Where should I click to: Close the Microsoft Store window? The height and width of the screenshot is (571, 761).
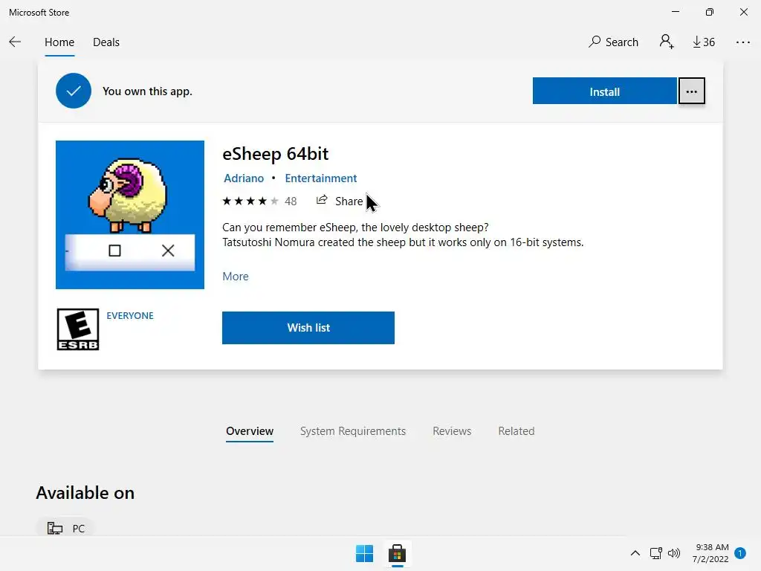743,12
